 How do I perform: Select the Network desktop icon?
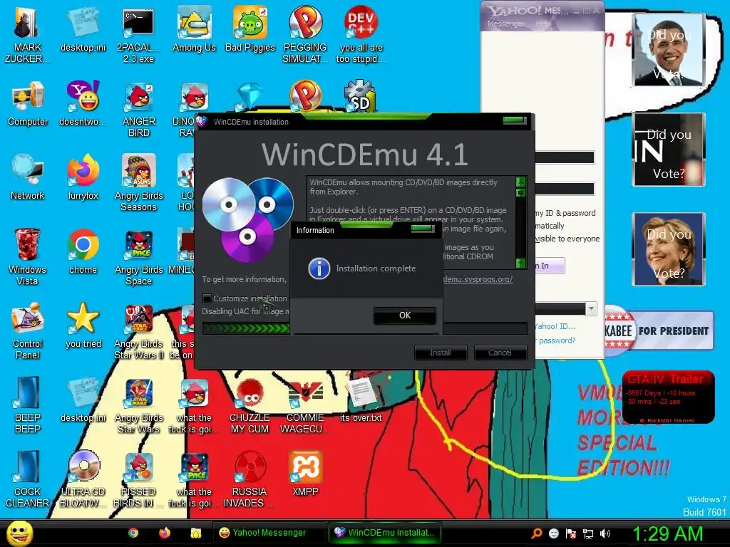click(x=28, y=177)
